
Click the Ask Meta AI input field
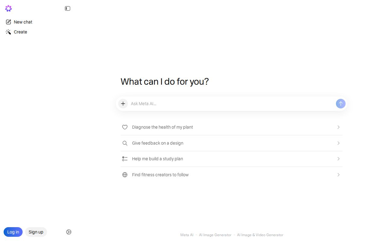[232, 104]
